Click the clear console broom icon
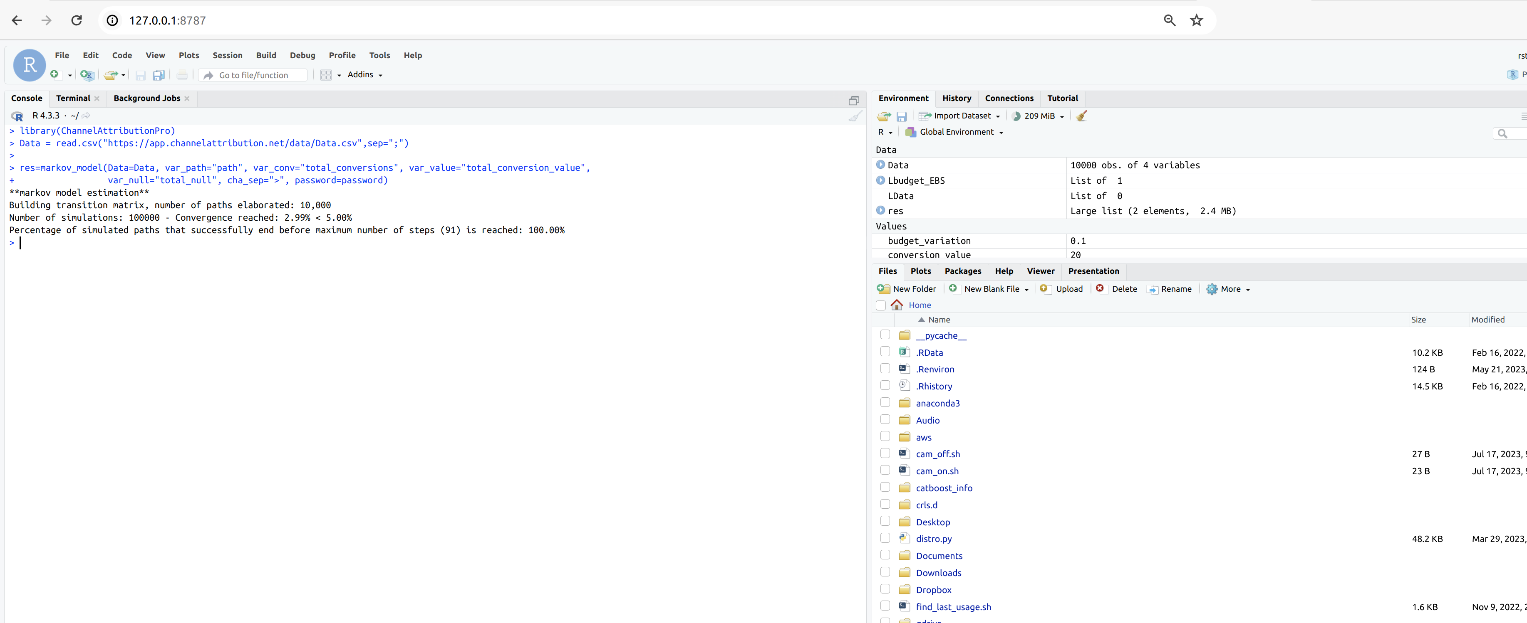The height and width of the screenshot is (623, 1527). pos(855,116)
